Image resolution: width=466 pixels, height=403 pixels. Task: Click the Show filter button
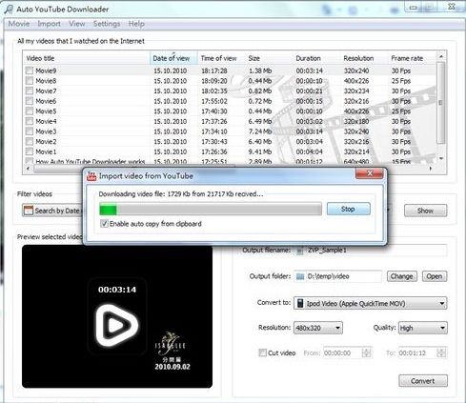pos(425,211)
